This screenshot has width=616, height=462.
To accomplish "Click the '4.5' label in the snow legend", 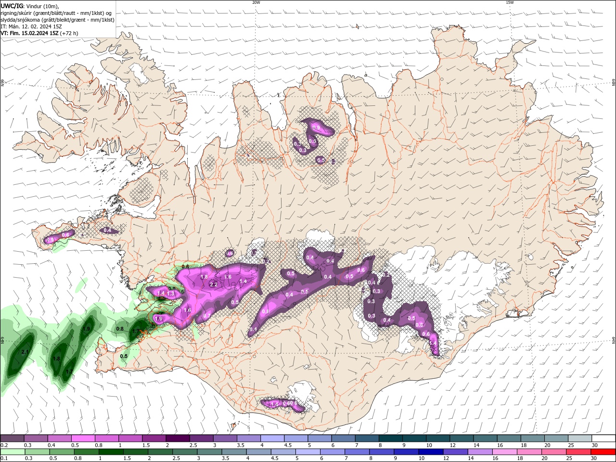I will 288,445.
